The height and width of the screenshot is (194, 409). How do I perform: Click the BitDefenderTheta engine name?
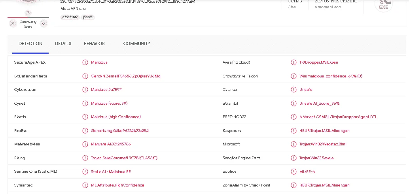(31, 76)
